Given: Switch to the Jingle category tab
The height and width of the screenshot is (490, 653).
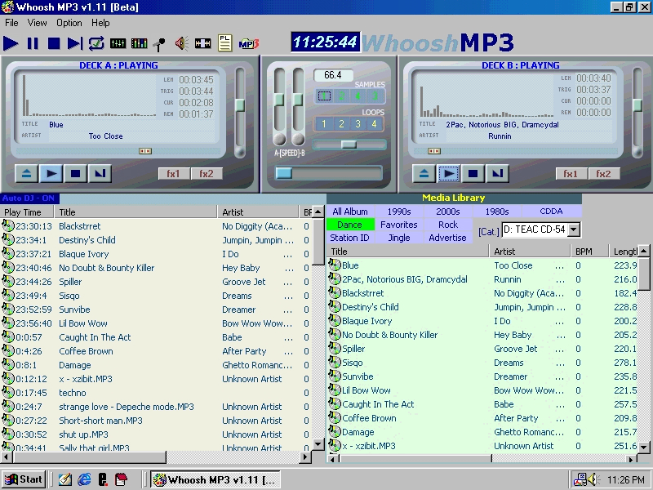Looking at the screenshot, I should pos(399,238).
